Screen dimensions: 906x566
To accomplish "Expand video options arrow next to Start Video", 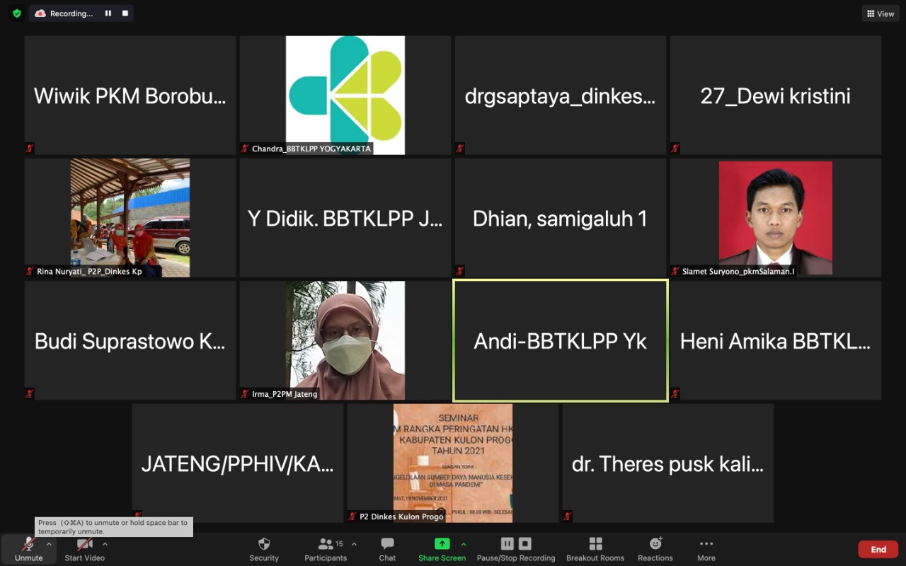I will [x=105, y=544].
